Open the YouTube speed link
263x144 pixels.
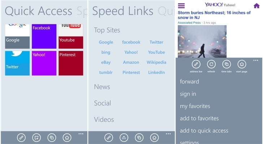pos(156,52)
